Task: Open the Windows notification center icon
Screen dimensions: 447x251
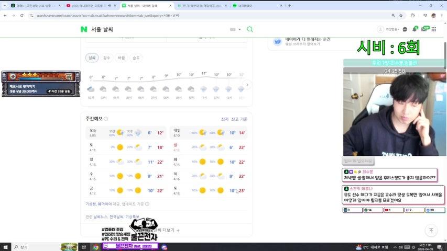Action: coord(440,247)
